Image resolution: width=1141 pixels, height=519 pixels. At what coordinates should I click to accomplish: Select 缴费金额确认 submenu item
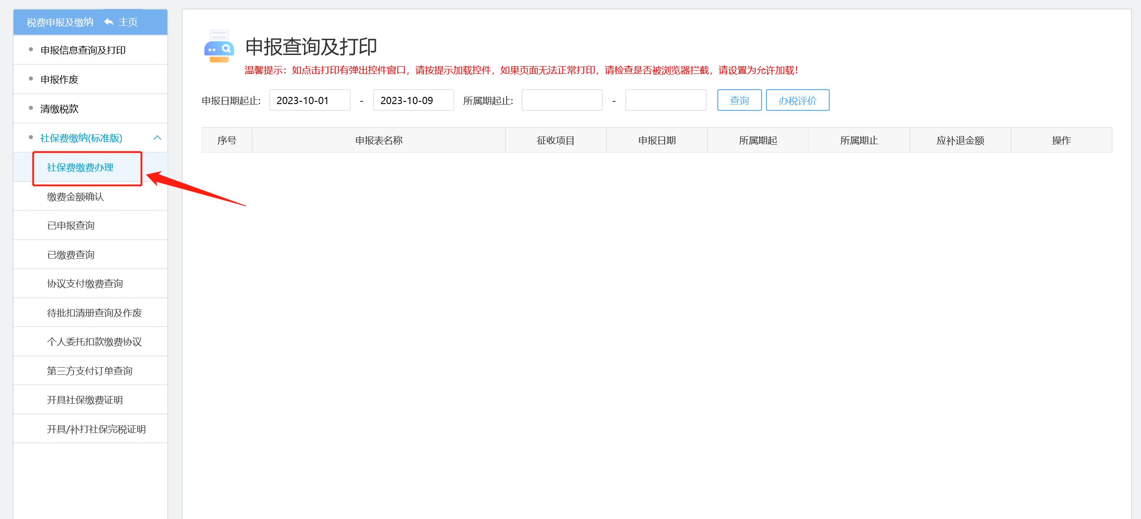coord(75,196)
